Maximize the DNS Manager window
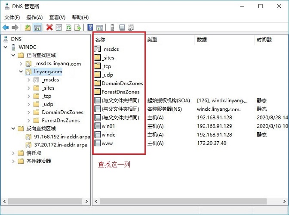 tap(261, 6)
